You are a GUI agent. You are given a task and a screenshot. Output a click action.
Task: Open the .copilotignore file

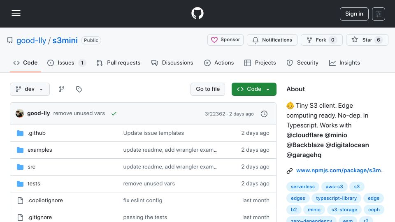(x=45, y=200)
